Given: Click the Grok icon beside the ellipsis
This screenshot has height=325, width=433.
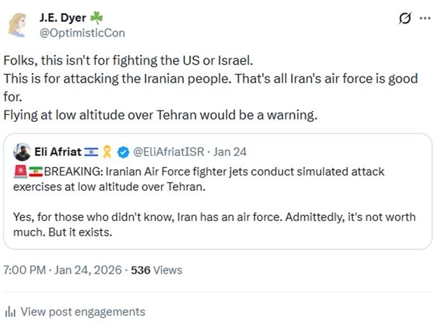Looking at the screenshot, I should click(404, 19).
